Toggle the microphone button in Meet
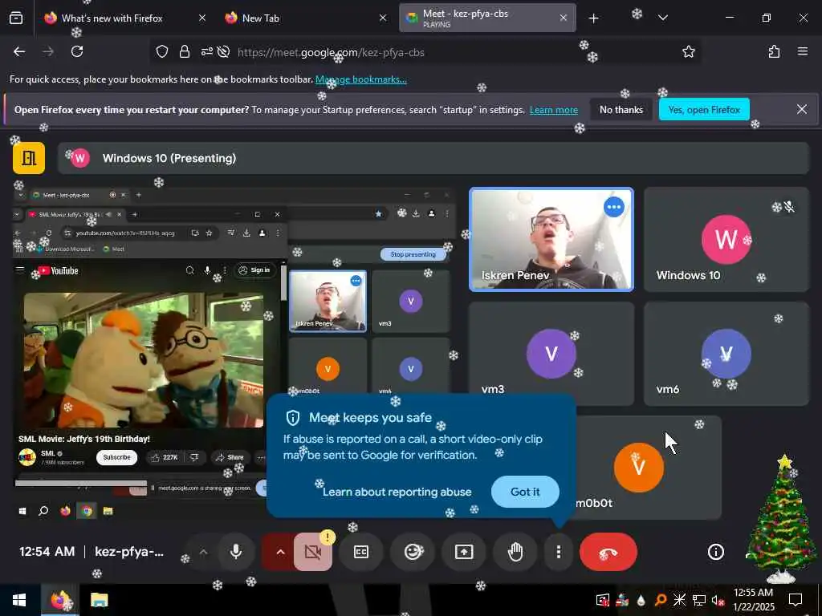The width and height of the screenshot is (822, 616). 236,552
